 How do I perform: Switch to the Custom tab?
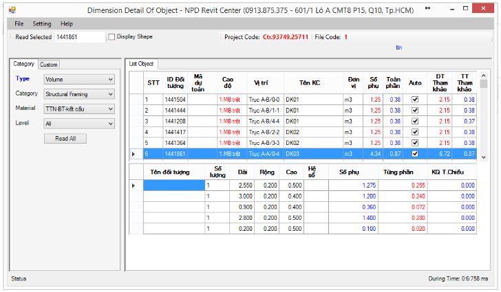coord(49,65)
